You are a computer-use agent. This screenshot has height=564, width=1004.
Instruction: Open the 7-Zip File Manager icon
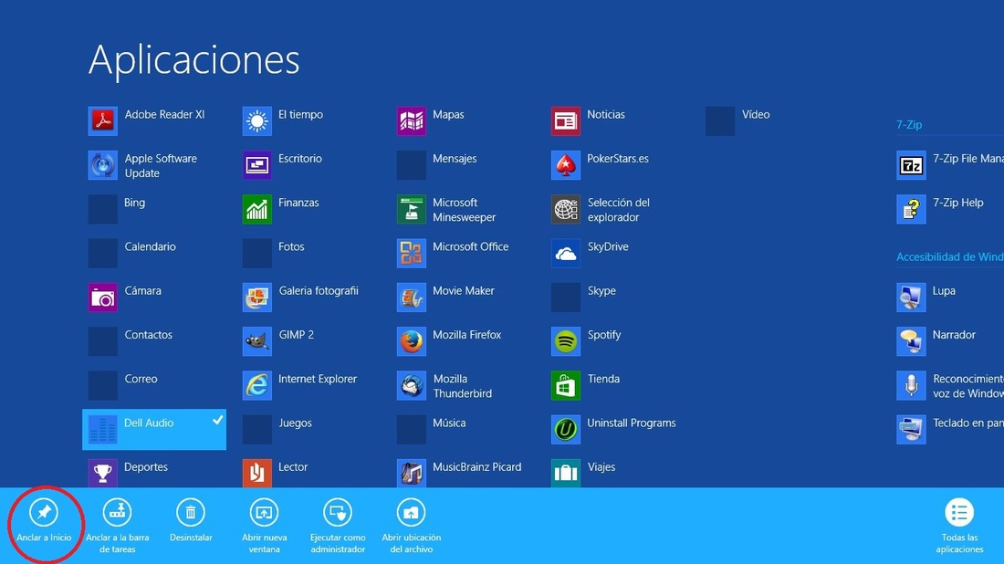click(x=911, y=165)
